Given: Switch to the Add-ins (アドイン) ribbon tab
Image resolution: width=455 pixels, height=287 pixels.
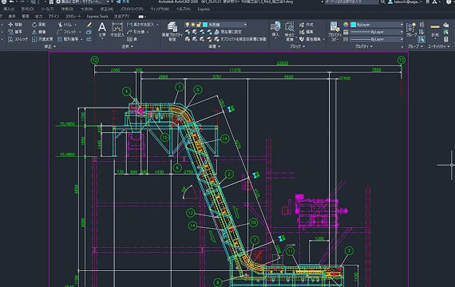Looking at the screenshot, I should coord(53,17).
